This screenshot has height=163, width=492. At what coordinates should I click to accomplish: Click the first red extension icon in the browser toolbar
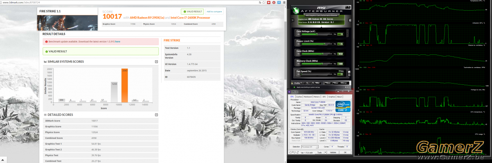[269, 2]
